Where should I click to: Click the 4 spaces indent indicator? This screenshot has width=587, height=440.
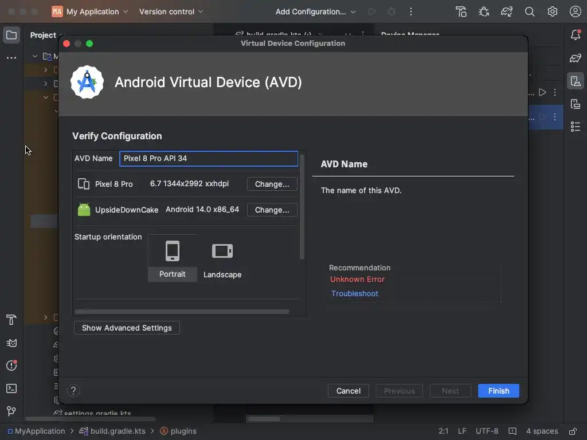[542, 431]
